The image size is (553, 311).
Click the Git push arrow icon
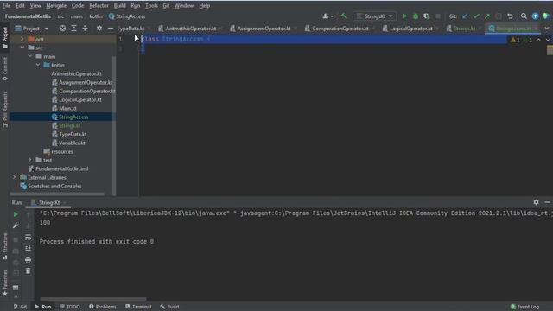pos(487,16)
